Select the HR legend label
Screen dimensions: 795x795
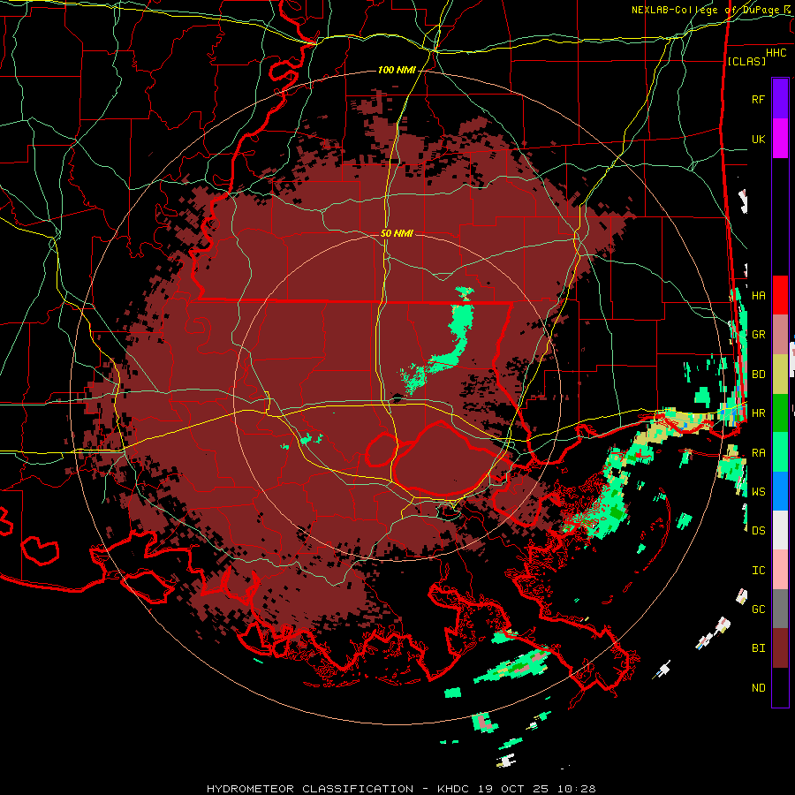point(758,413)
